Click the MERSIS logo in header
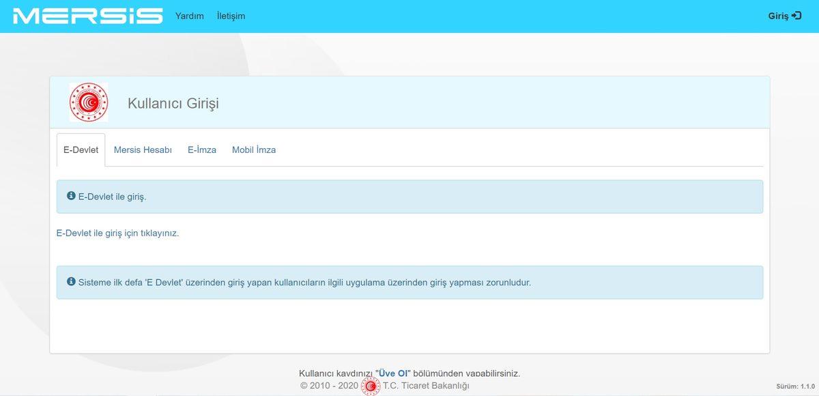Viewport: 819px width, 396px height. click(x=88, y=16)
